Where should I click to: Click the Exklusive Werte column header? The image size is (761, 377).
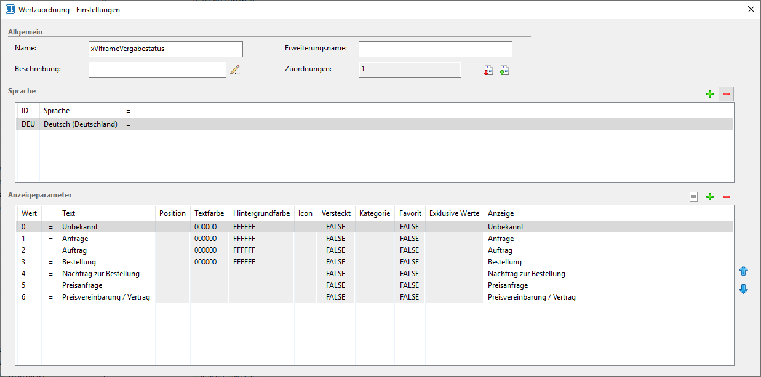[x=455, y=213]
